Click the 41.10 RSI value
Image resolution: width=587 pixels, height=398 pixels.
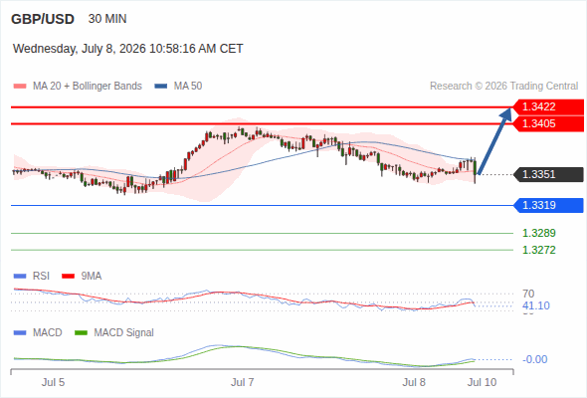coord(536,305)
